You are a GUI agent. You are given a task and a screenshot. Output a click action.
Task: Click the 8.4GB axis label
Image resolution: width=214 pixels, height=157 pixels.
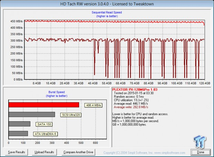click(37, 83)
